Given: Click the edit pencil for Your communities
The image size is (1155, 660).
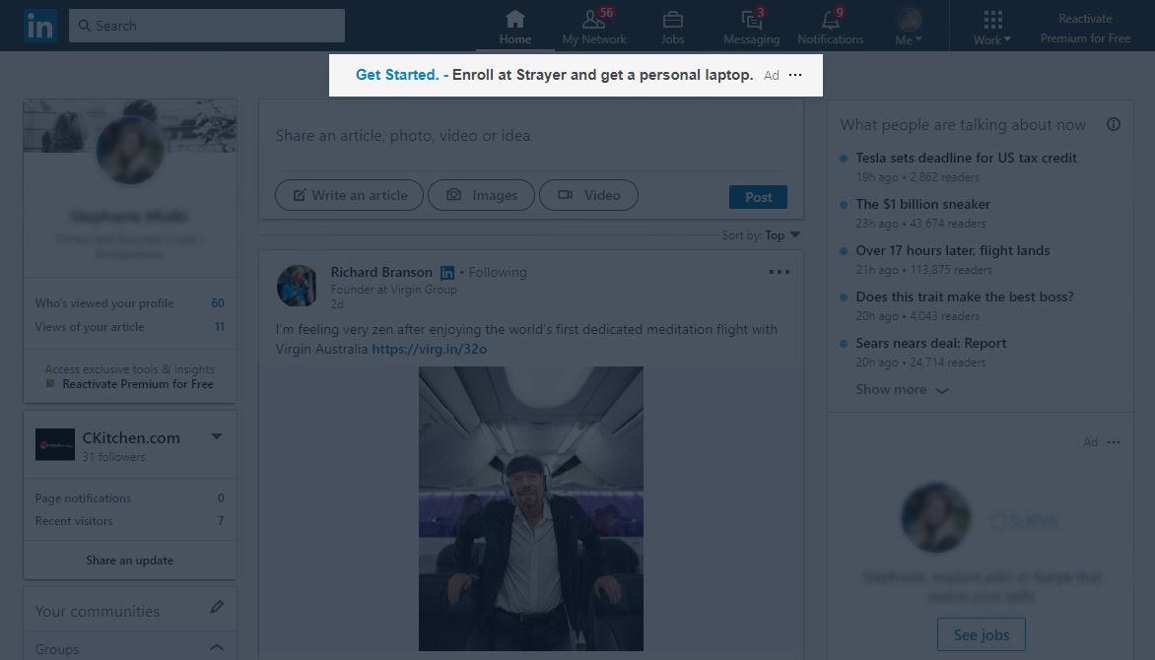Looking at the screenshot, I should pyautogui.click(x=217, y=607).
